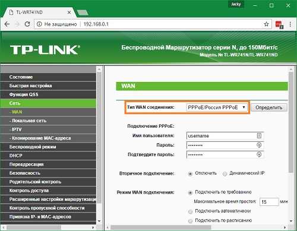This screenshot has width=297, height=231.
Task: Click the main panel scrollbar down arrow
Action: tap(291, 221)
